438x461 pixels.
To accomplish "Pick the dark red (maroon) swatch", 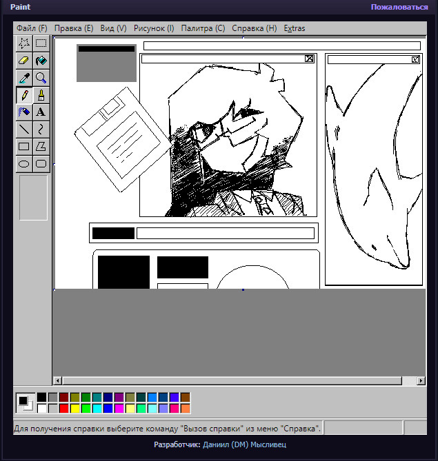I will click(x=64, y=397).
